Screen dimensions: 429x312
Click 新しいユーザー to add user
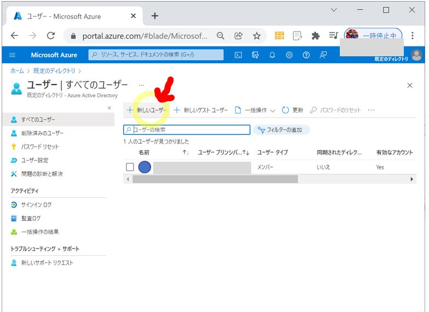pos(147,110)
